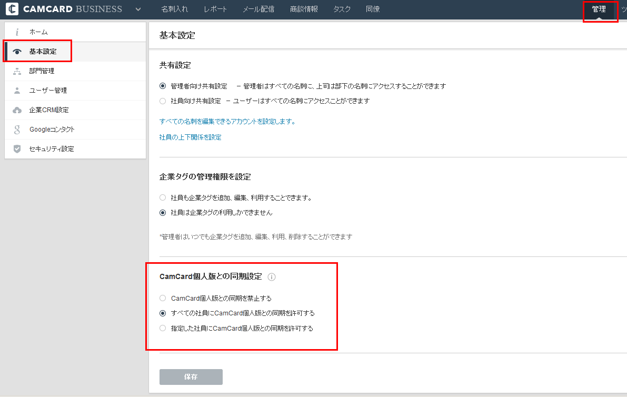Click the org chart icon for 部門管理
This screenshot has width=627, height=397.
[17, 71]
